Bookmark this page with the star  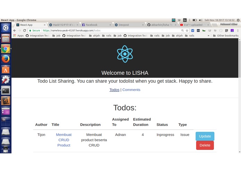(187, 30)
